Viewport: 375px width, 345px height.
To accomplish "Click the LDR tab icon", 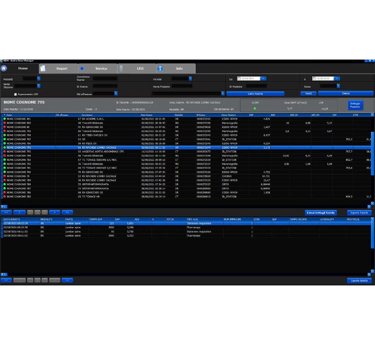I will point(121,69).
